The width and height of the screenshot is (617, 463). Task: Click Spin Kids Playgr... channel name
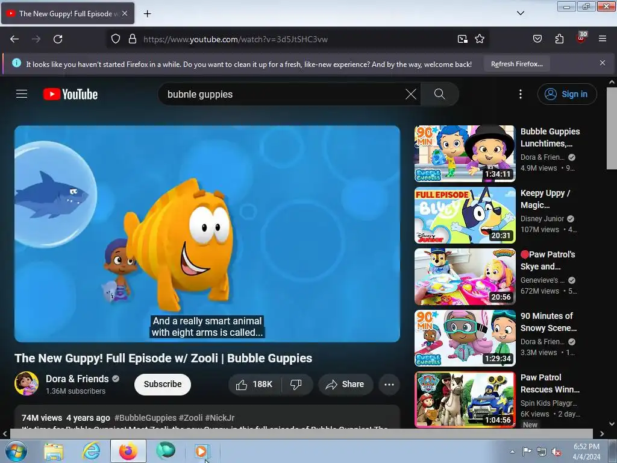[x=548, y=403]
